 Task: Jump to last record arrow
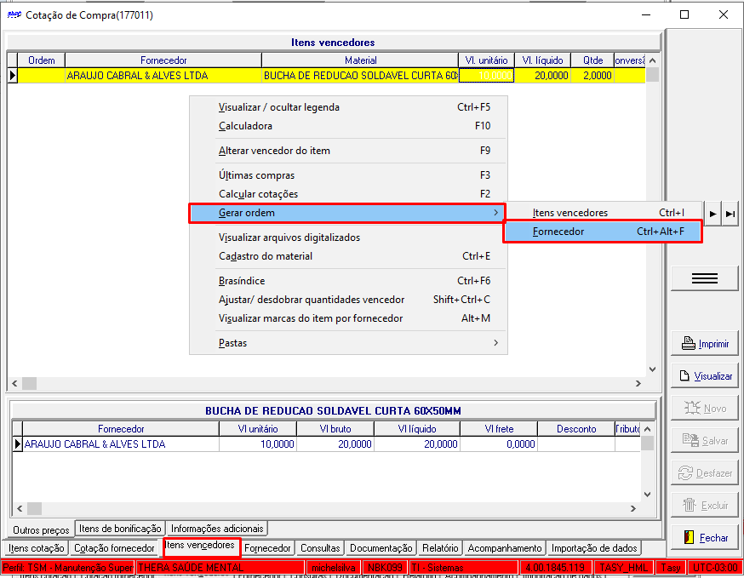[x=730, y=214]
